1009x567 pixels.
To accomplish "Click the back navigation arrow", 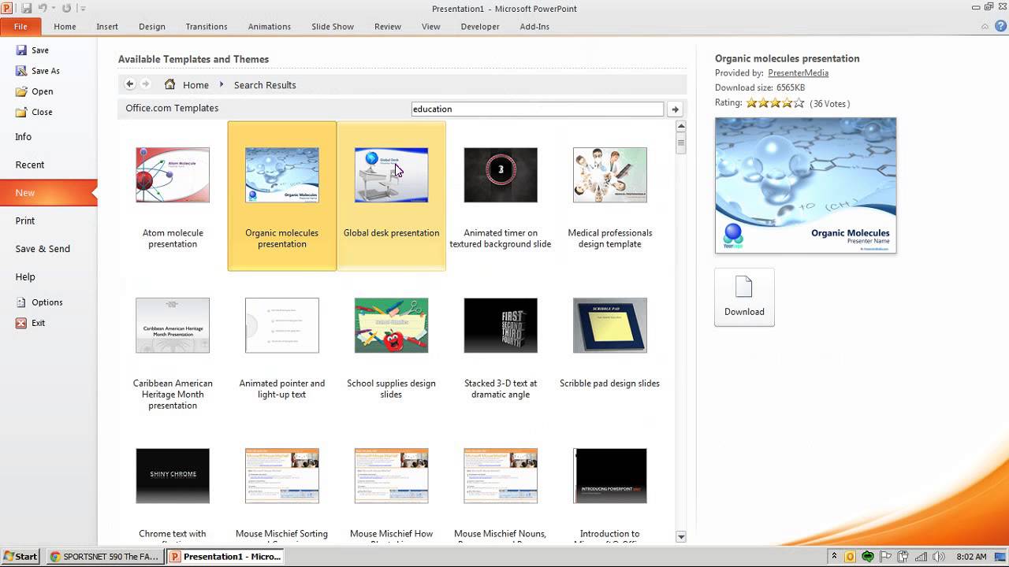I will (130, 84).
